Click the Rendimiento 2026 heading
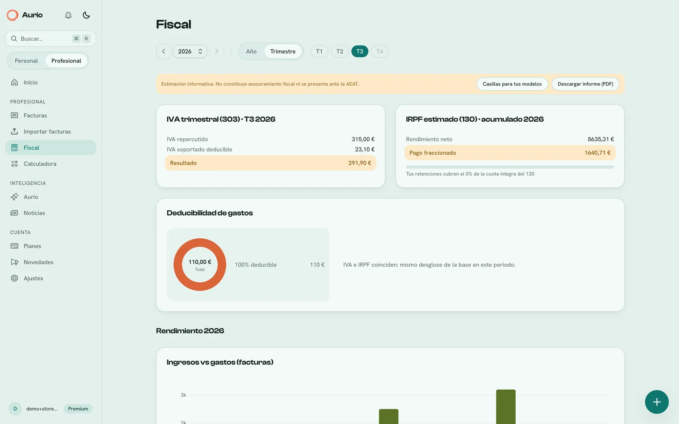This screenshot has height=424, width=679. click(190, 331)
